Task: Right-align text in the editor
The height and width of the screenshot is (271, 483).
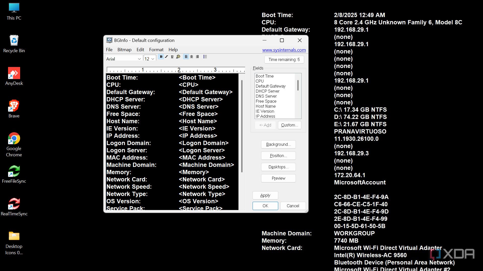Action: click(x=197, y=57)
